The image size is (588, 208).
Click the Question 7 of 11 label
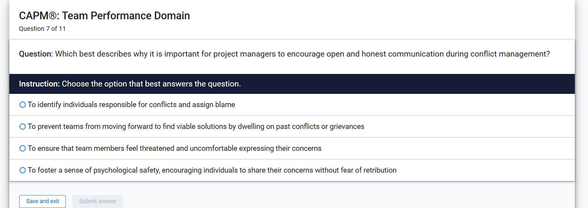click(x=42, y=29)
